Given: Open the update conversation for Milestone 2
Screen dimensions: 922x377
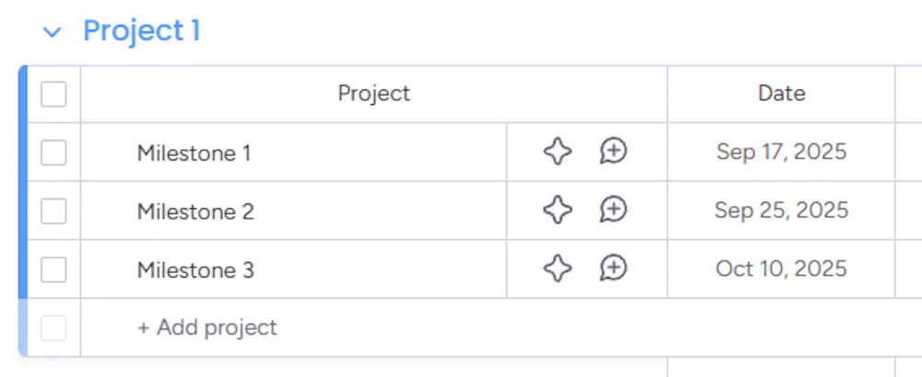Looking at the screenshot, I should [x=613, y=210].
